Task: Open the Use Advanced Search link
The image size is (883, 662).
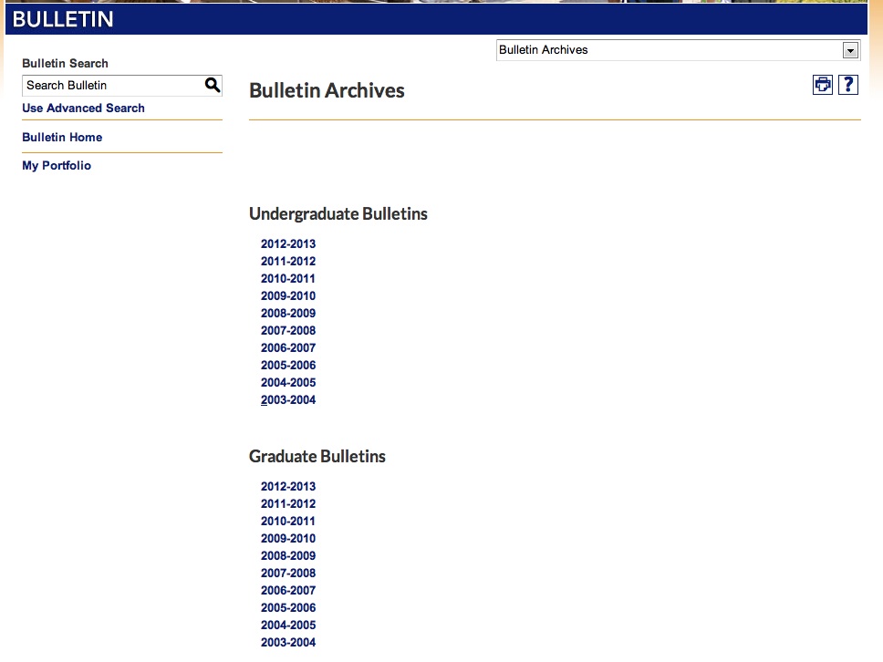Action: click(x=83, y=108)
